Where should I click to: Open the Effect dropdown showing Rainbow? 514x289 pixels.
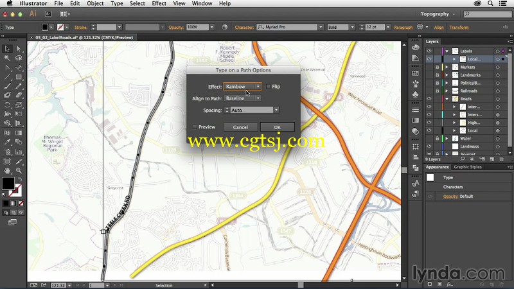pyautogui.click(x=242, y=87)
